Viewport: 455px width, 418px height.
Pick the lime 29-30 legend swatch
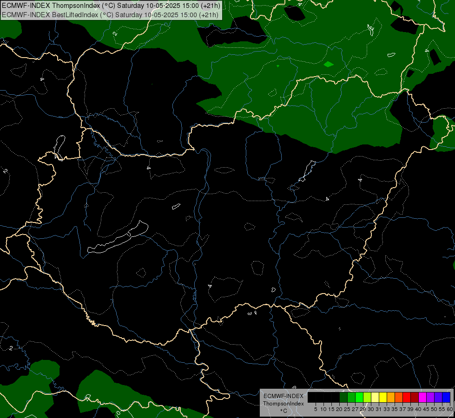coord(367,397)
